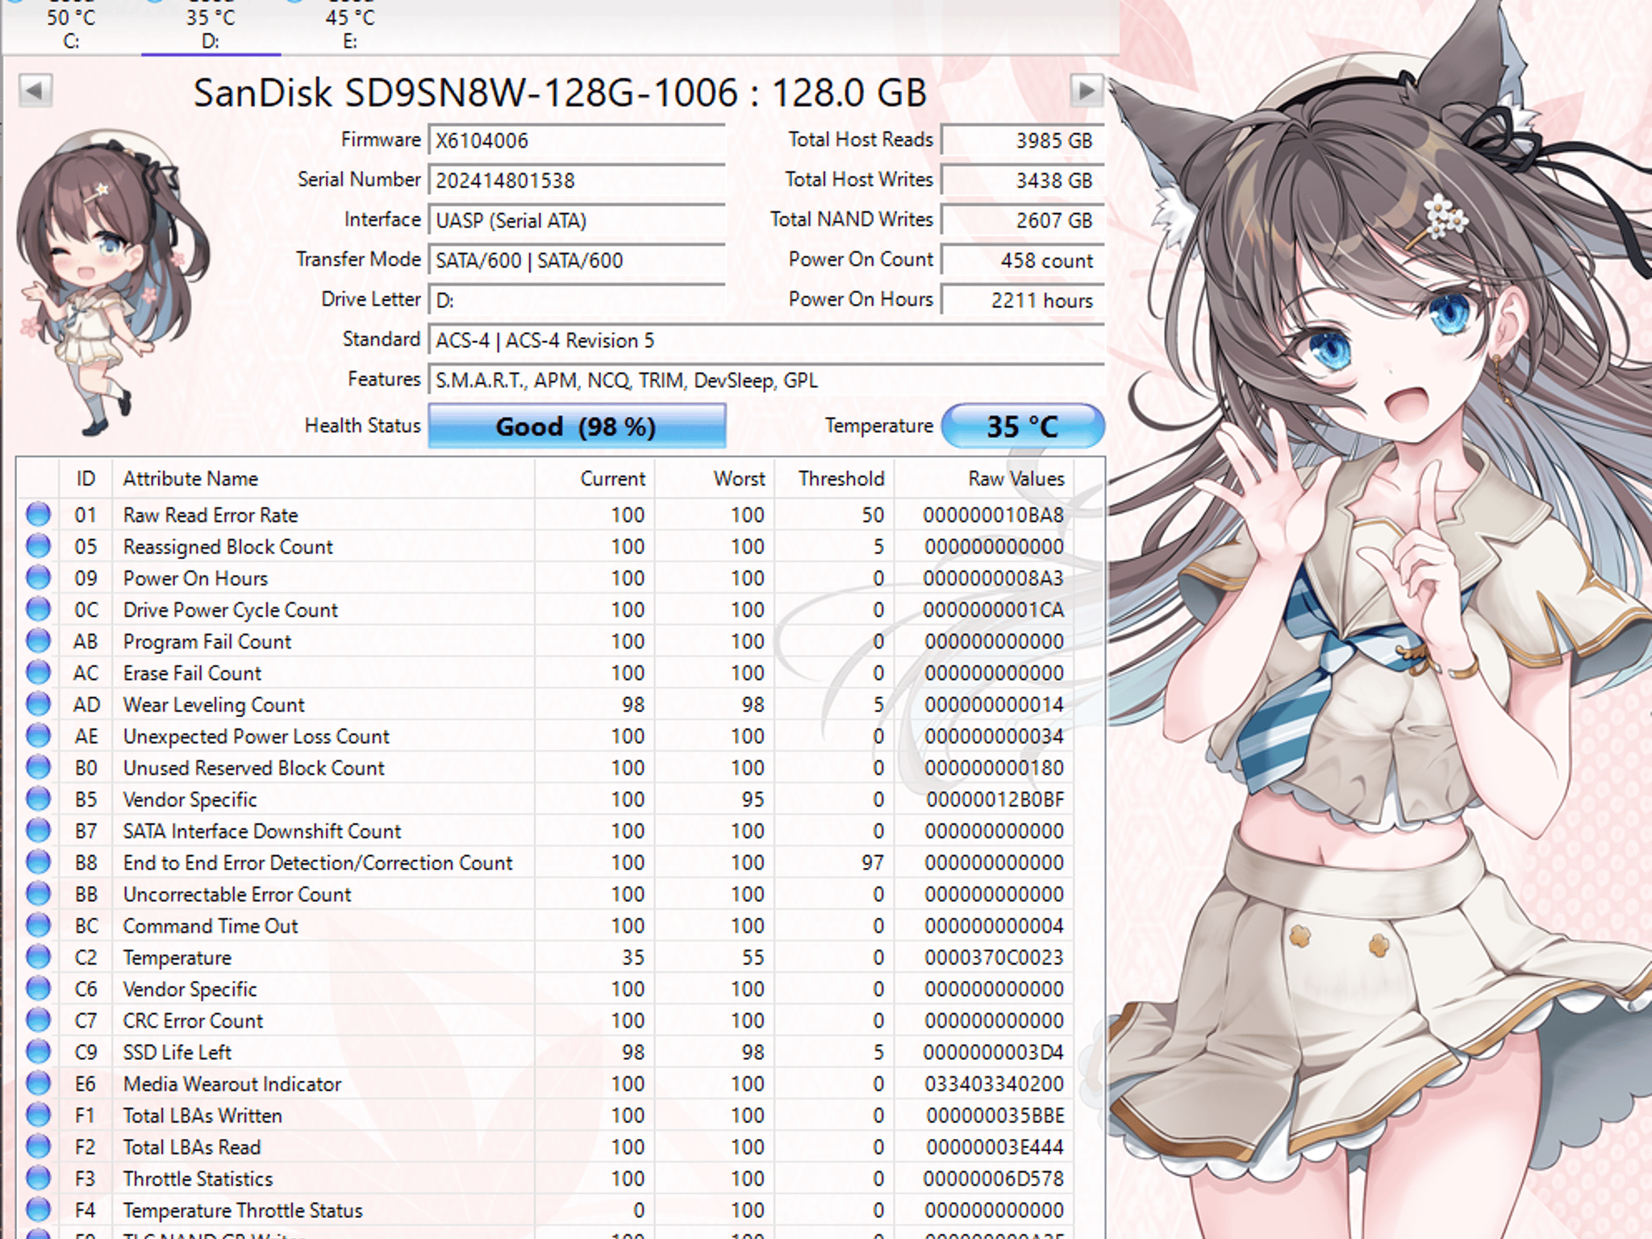Viewport: 1652px width, 1239px height.
Task: Click status orb for C6 Vendor Specific
Action: [x=38, y=989]
